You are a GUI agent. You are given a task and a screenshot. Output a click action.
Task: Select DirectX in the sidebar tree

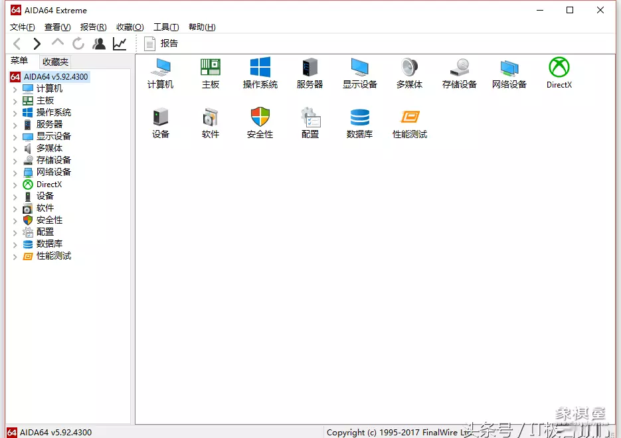49,184
